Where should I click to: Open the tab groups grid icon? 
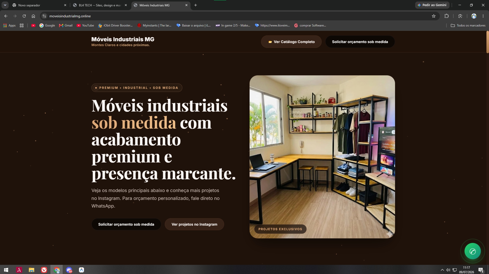tap(22, 25)
